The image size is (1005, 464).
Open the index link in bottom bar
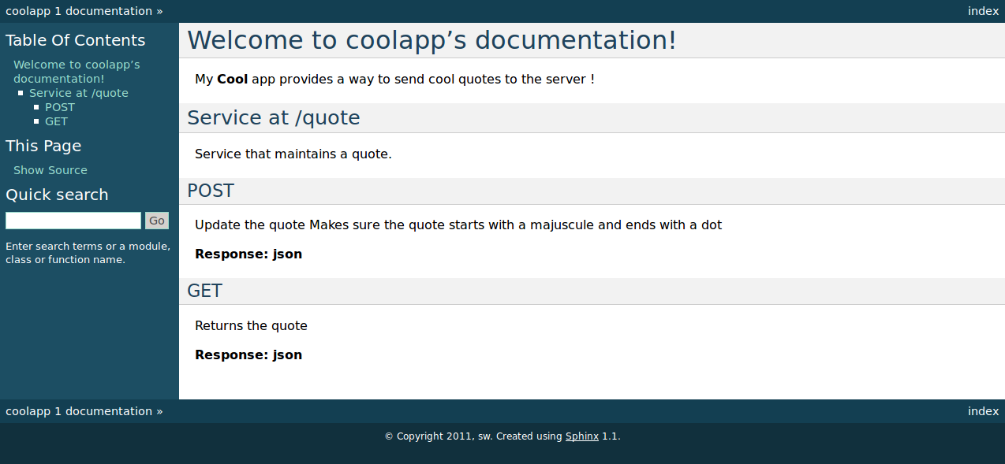tap(983, 411)
